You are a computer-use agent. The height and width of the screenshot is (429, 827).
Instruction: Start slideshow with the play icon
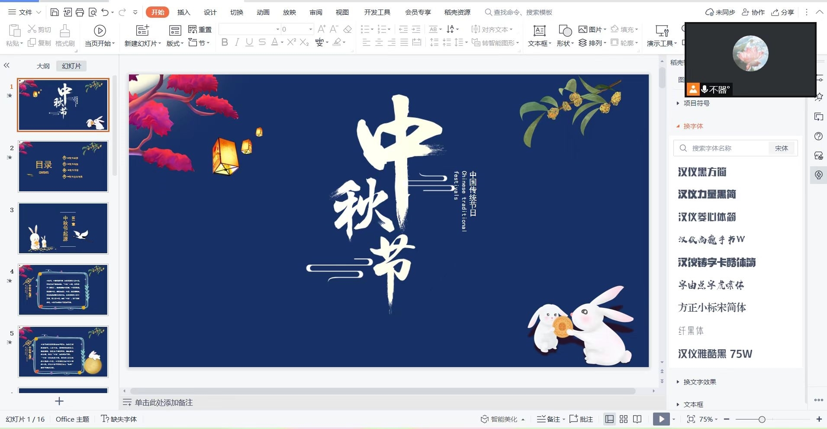click(x=661, y=419)
